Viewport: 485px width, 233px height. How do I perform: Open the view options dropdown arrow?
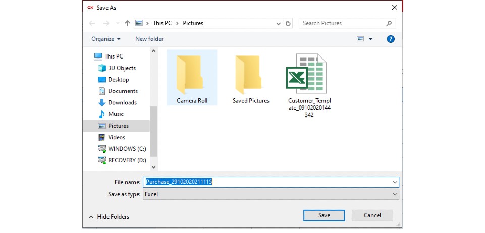click(370, 39)
